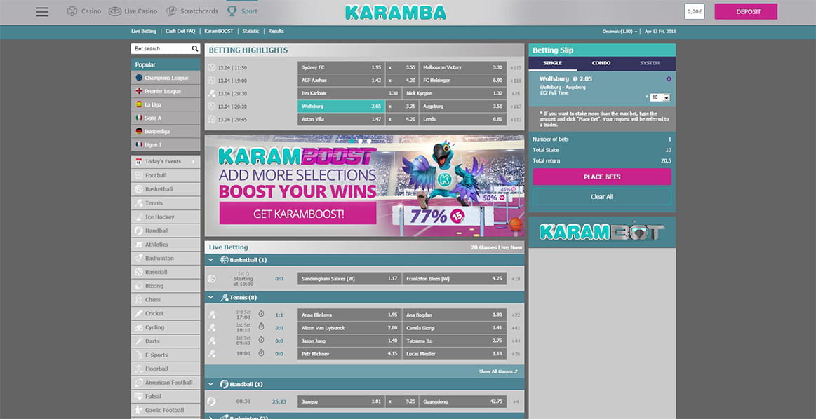Click the E-Sports icon in the sidebar
This screenshot has height=419, width=816.
coord(139,355)
